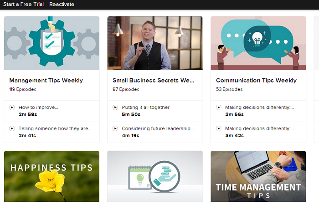
Task: Open the calendar and hand illustration course thumbnail
Action: [155, 176]
